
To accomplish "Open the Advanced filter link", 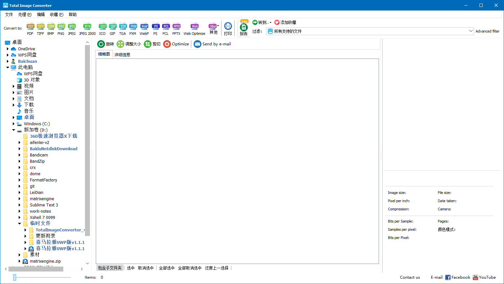I will pyautogui.click(x=487, y=31).
